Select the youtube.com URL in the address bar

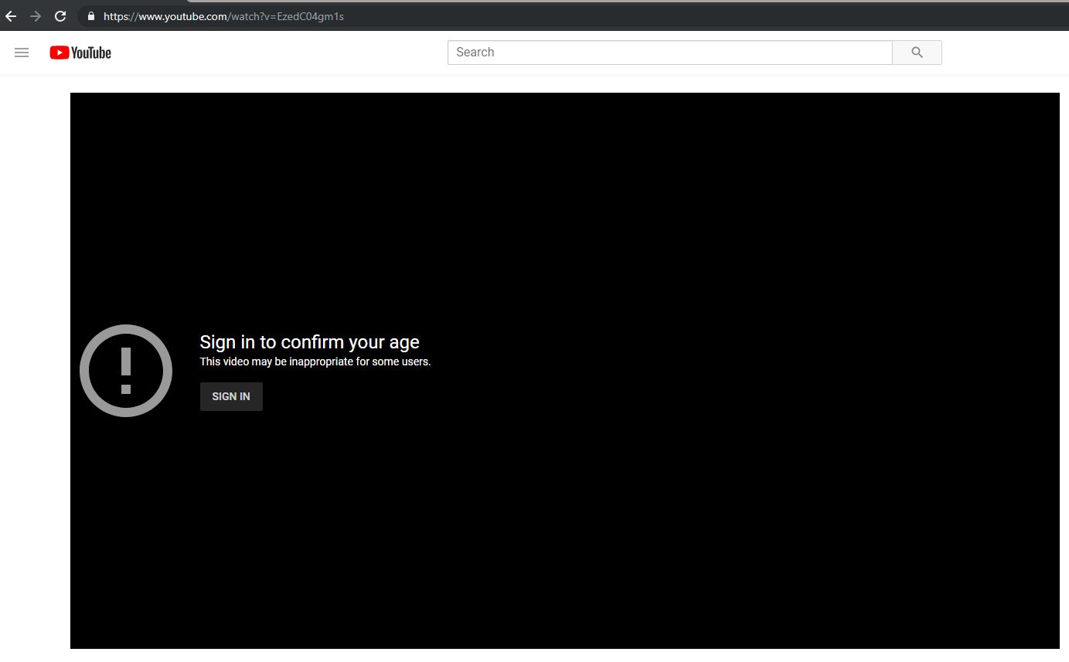(223, 16)
